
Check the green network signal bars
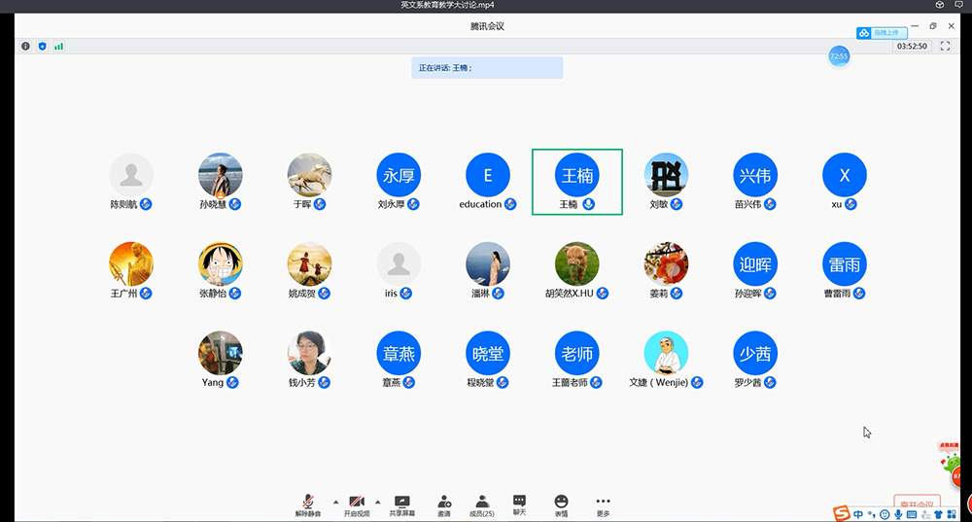pos(58,46)
